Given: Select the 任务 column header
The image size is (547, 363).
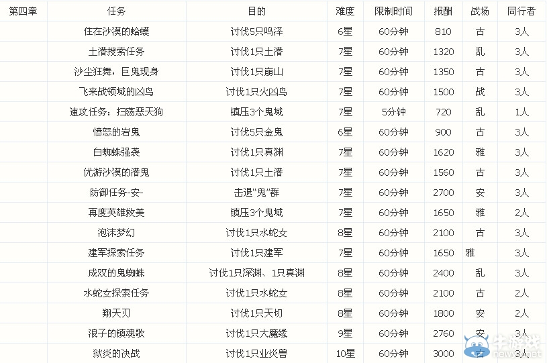Looking at the screenshot, I should click(x=116, y=11).
